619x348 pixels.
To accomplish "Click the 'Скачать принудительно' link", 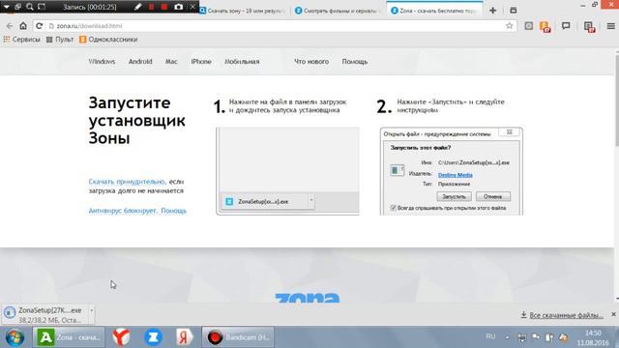I will point(127,182).
